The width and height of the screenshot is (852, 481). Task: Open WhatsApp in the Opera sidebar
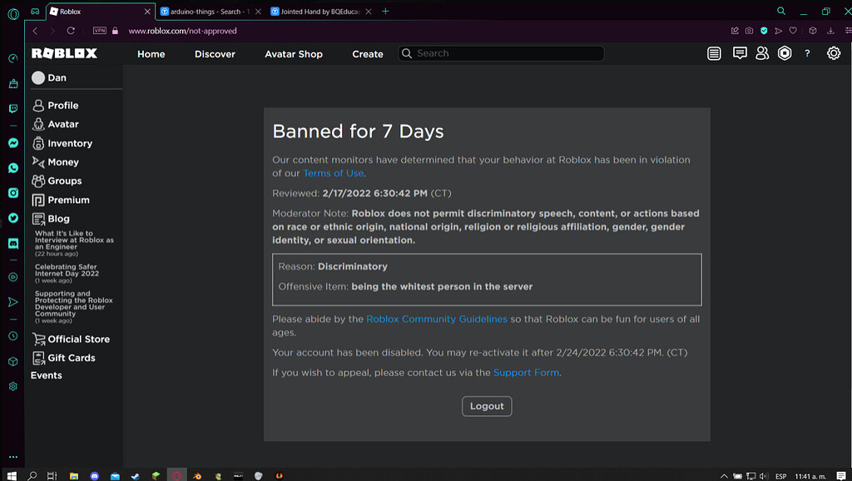[13, 168]
